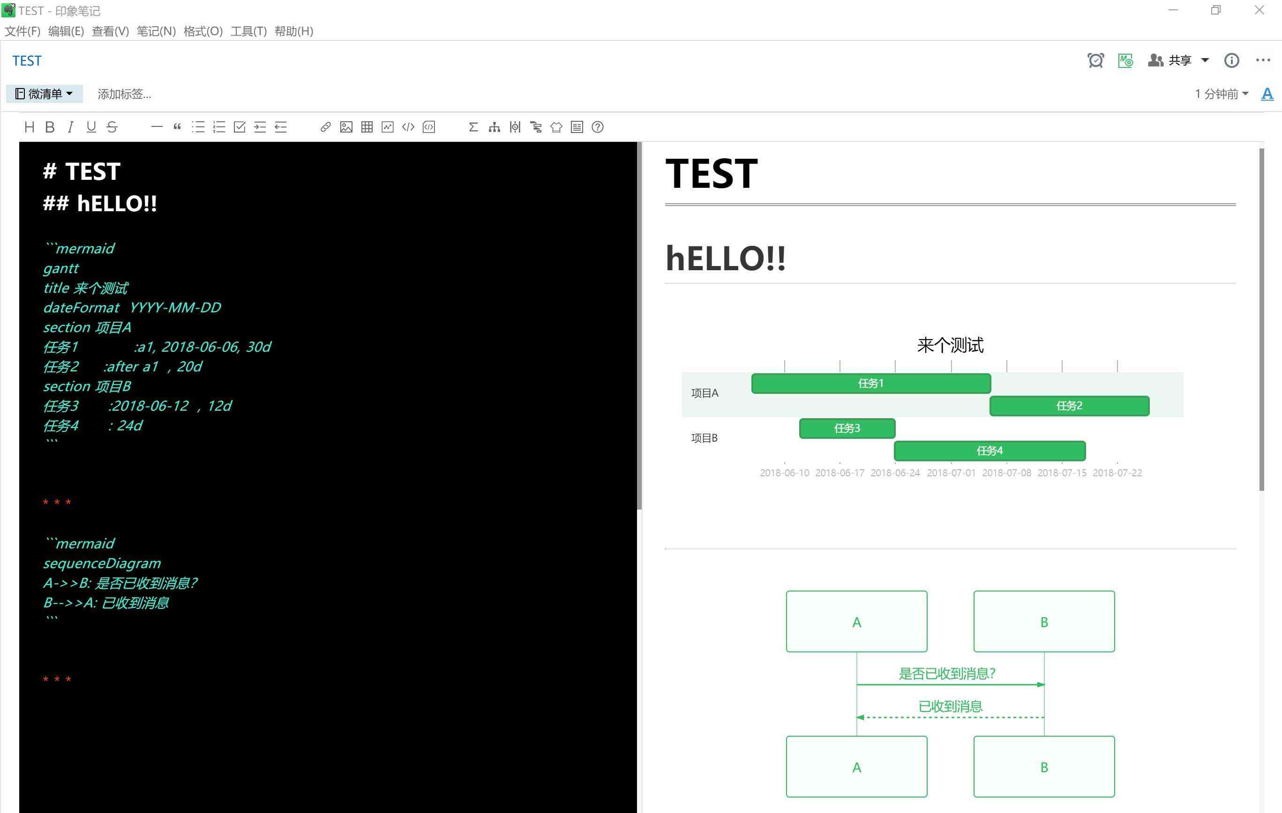Image resolution: width=1282 pixels, height=813 pixels.
Task: Open the 查看(V) menu
Action: tap(110, 31)
